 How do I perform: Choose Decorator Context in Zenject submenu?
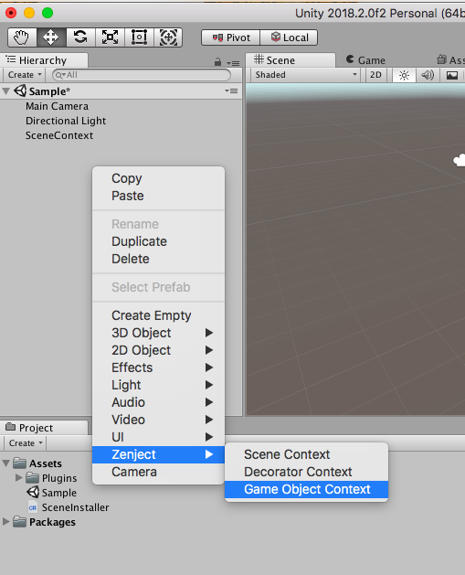point(306,472)
